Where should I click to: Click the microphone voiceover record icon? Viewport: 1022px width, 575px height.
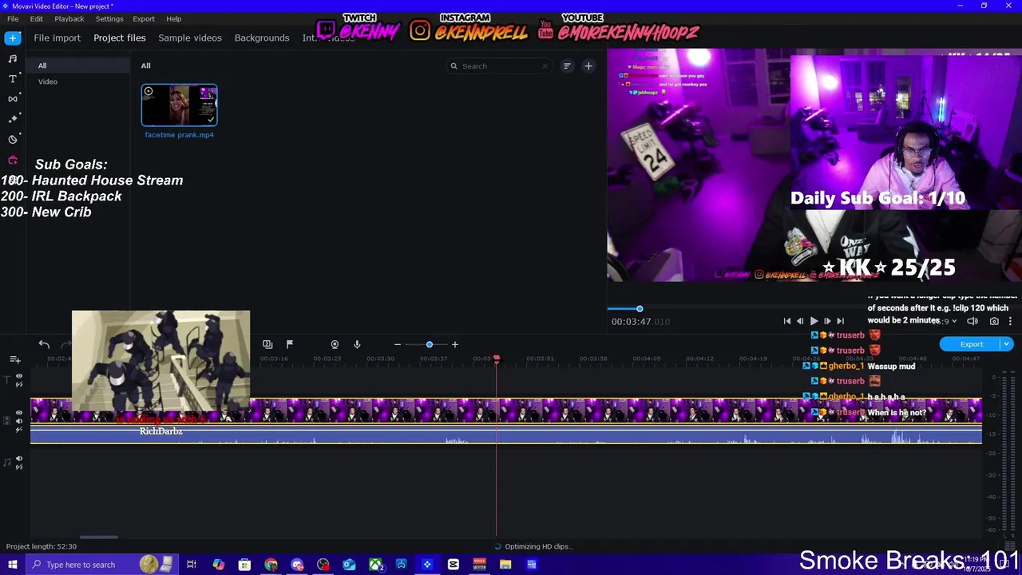[357, 344]
